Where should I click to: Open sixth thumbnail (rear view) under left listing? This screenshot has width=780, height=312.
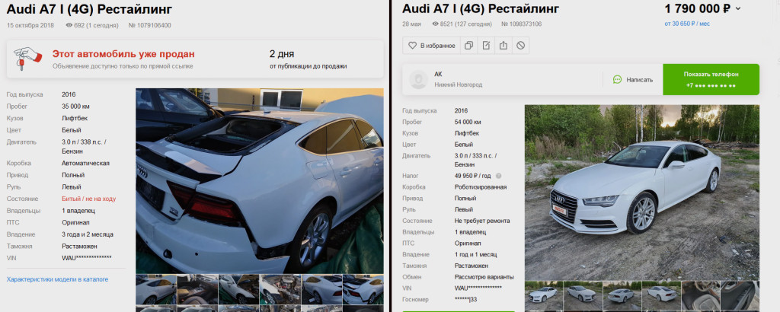(x=363, y=290)
